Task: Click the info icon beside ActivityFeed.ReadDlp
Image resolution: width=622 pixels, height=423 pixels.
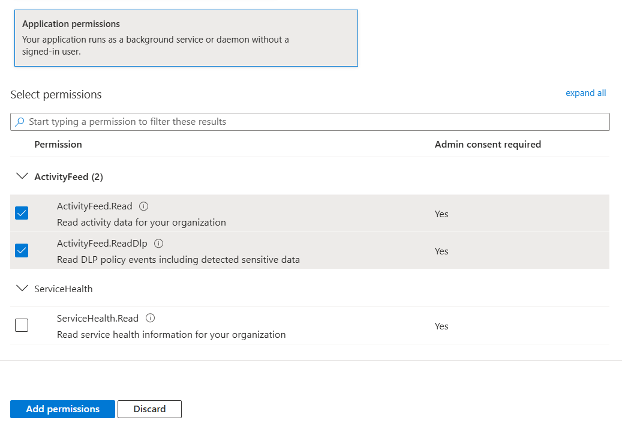Action: coord(159,244)
